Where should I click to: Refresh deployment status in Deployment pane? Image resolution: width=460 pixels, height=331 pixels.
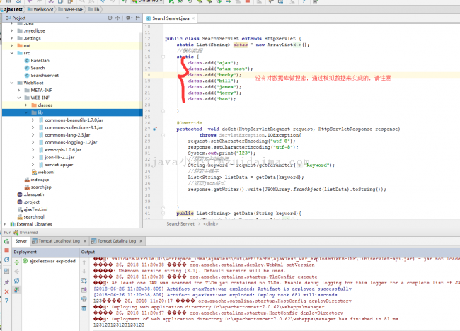(x=17, y=281)
